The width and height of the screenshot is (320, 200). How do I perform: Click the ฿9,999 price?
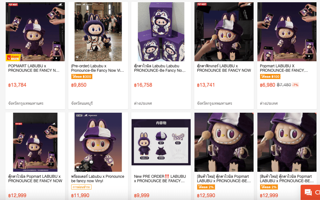click(142, 196)
